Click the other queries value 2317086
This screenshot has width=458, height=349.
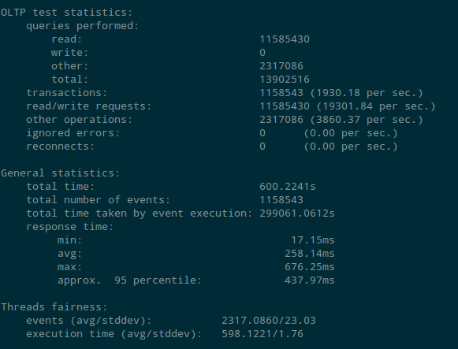[x=281, y=66]
